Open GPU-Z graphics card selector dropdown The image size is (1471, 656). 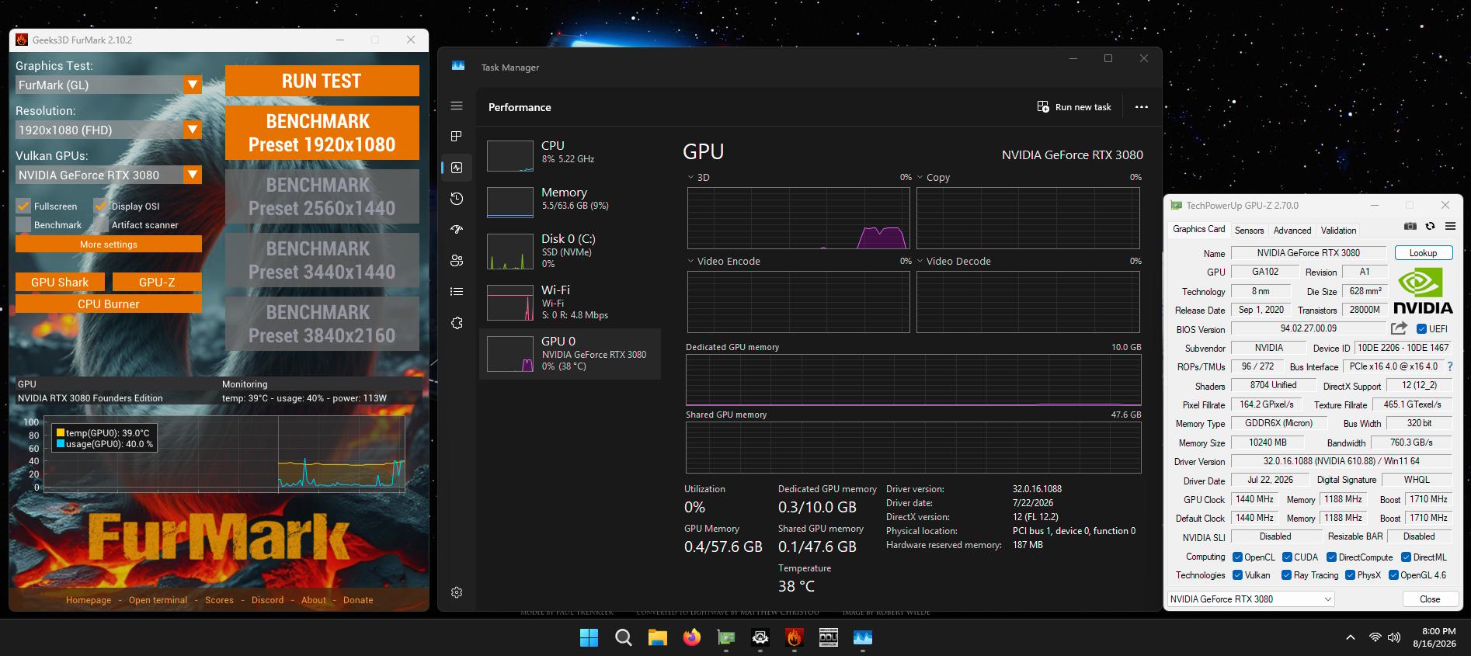coord(1250,599)
